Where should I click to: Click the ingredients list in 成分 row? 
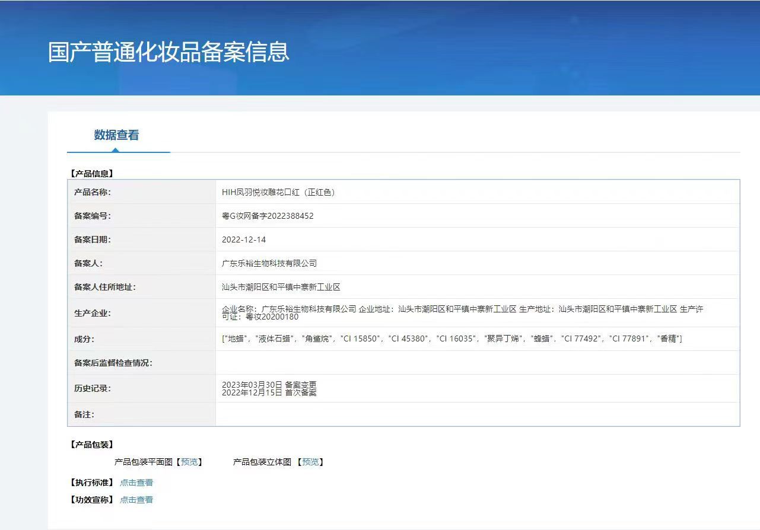[x=452, y=339]
